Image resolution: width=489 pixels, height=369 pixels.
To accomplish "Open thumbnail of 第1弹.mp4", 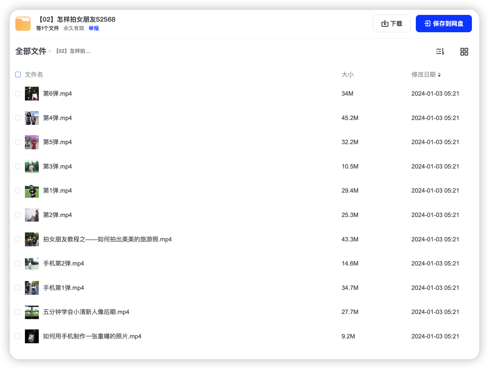I will pyautogui.click(x=32, y=190).
